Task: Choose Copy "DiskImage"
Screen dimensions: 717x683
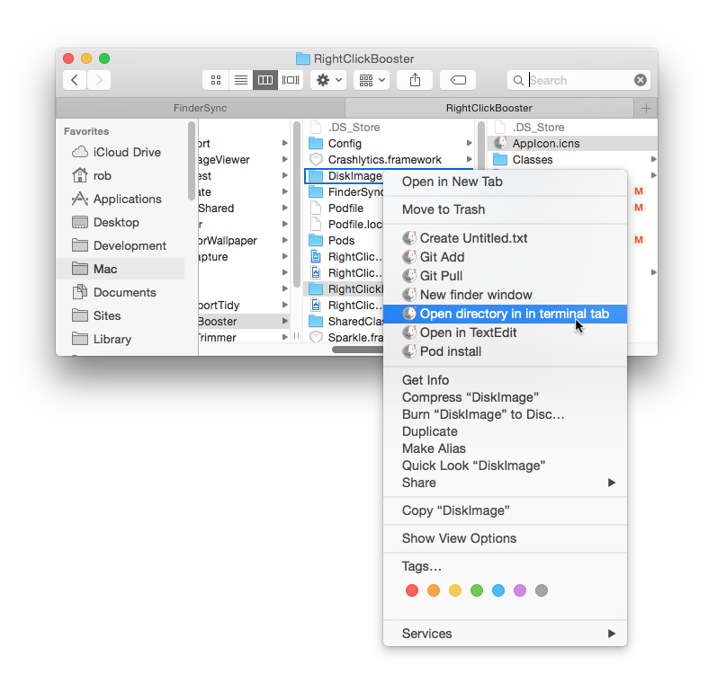Action: pos(505,510)
